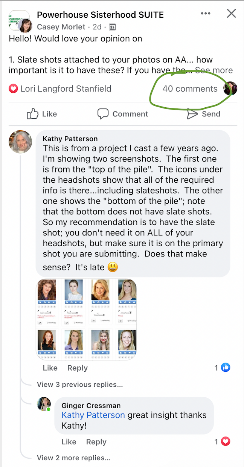Click the heart reaction on Ginger's reply
The image size is (244, 467).
226,441
